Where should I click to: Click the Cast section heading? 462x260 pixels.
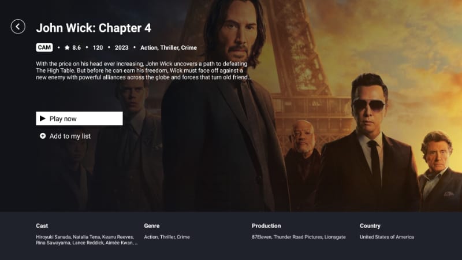[x=42, y=226]
